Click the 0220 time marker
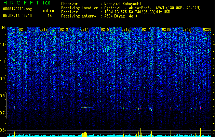The width and height of the screenshot is (215, 137). [207, 29]
